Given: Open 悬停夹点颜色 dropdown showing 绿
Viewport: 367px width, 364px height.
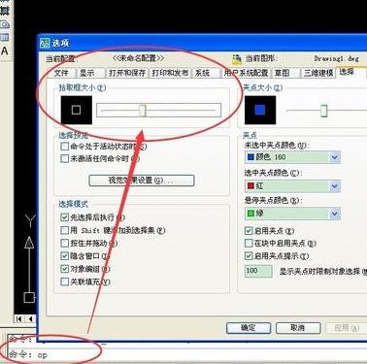Looking at the screenshot, I should point(292,214).
